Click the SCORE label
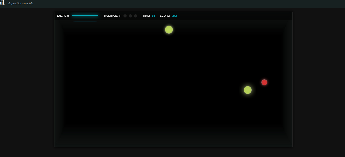The width and height of the screenshot is (345, 157). 165,16
